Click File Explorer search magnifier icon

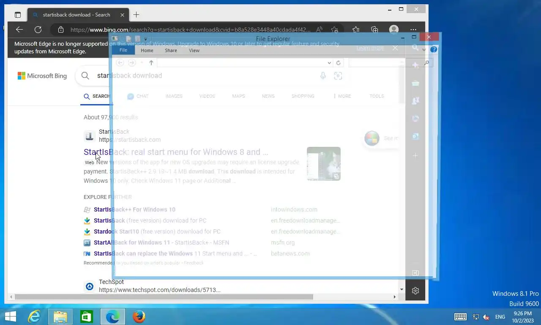(426, 63)
